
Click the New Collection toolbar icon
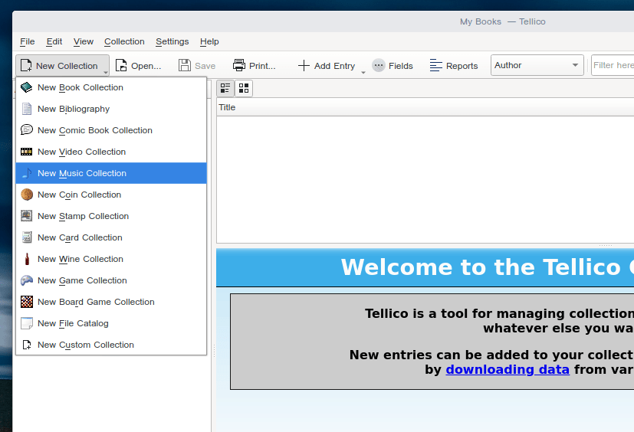26,65
